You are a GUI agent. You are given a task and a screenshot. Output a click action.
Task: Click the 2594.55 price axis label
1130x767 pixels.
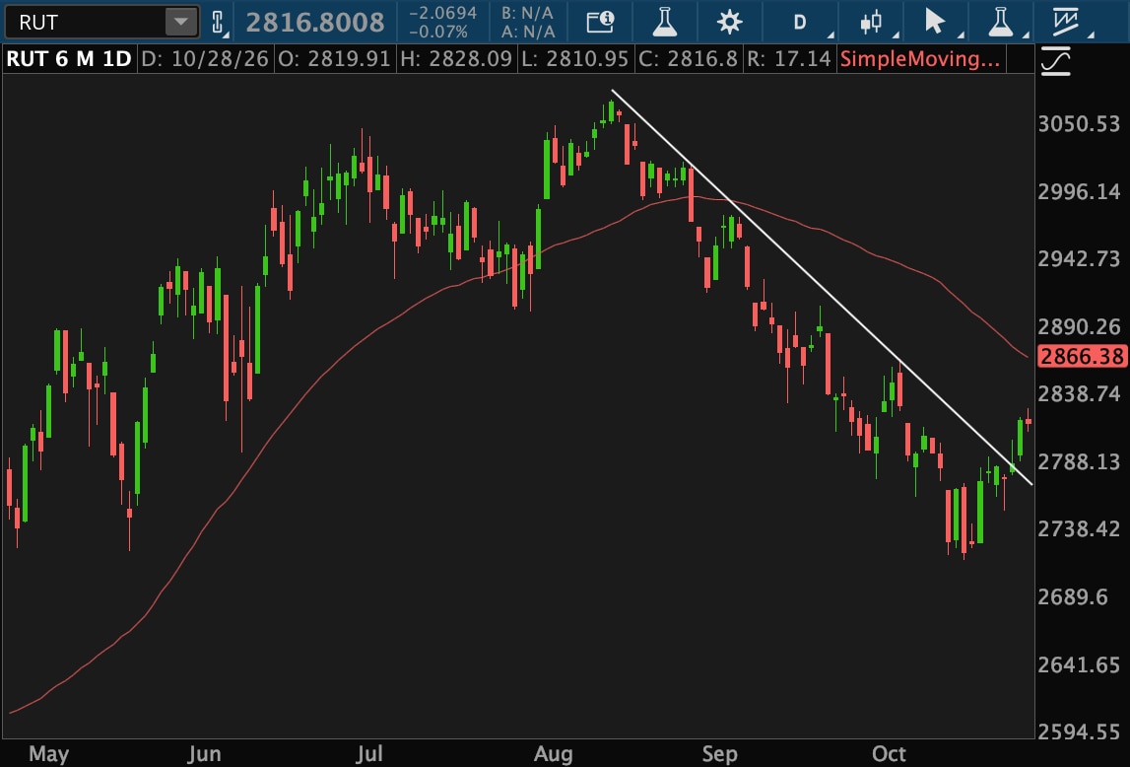(x=1079, y=732)
